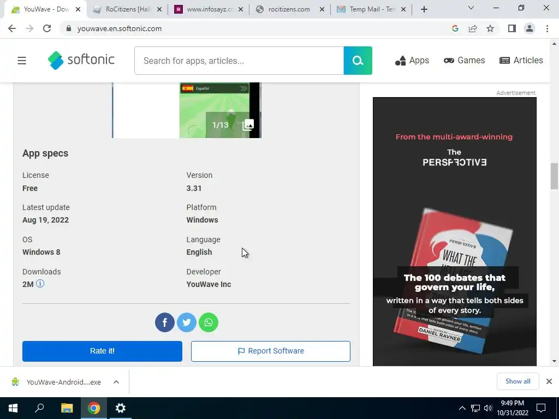Click the page vertical scrollbar thumb
Image resolution: width=559 pixels, height=419 pixels.
[x=554, y=176]
